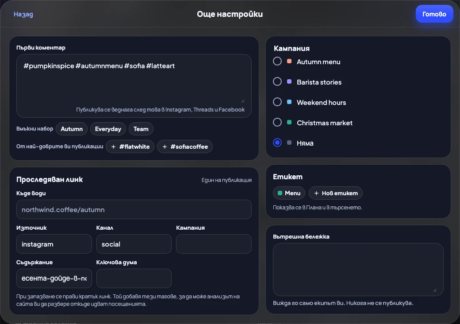The height and width of the screenshot is (324, 460).
Task: Focus the Вътрешна бележка text area
Action: [x=358, y=270]
